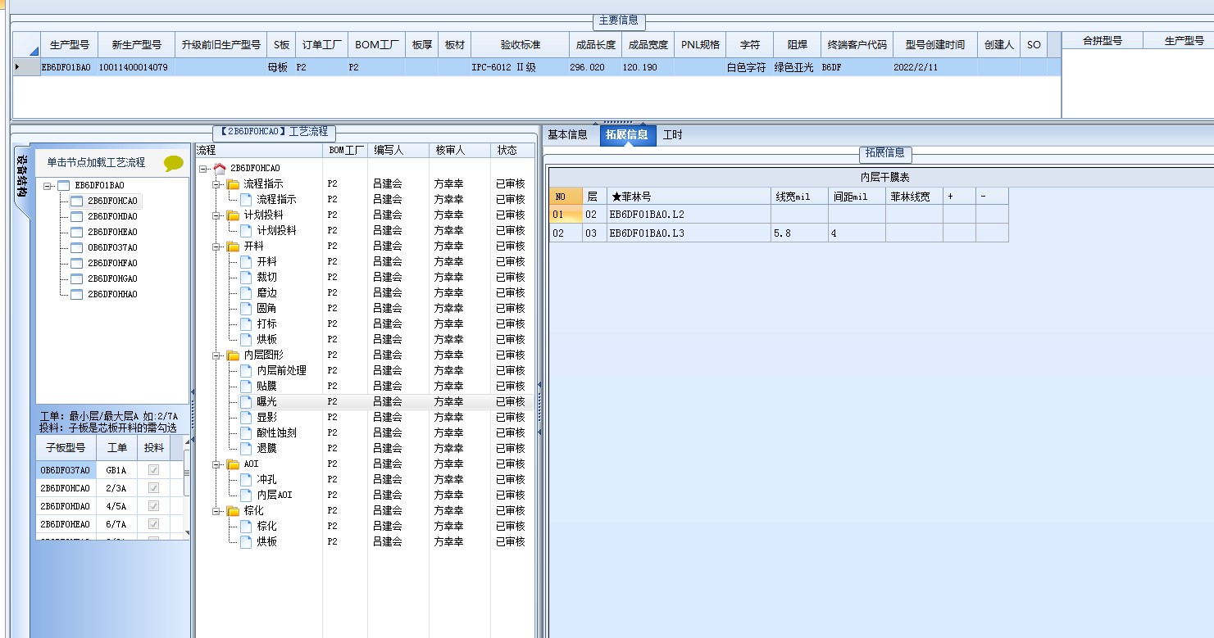
Task: Click node icon beside 2B6DF0HFA0 in structure tree
Action: click(x=76, y=263)
